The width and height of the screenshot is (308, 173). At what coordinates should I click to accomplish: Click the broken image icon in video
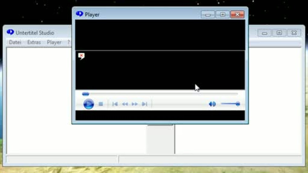point(81,56)
